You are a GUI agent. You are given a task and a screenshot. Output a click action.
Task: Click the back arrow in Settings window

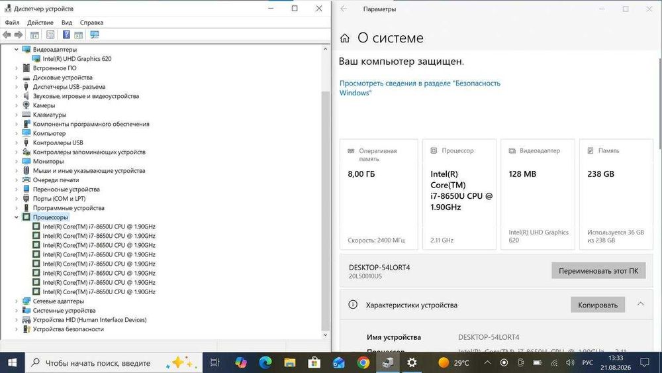[x=344, y=9]
